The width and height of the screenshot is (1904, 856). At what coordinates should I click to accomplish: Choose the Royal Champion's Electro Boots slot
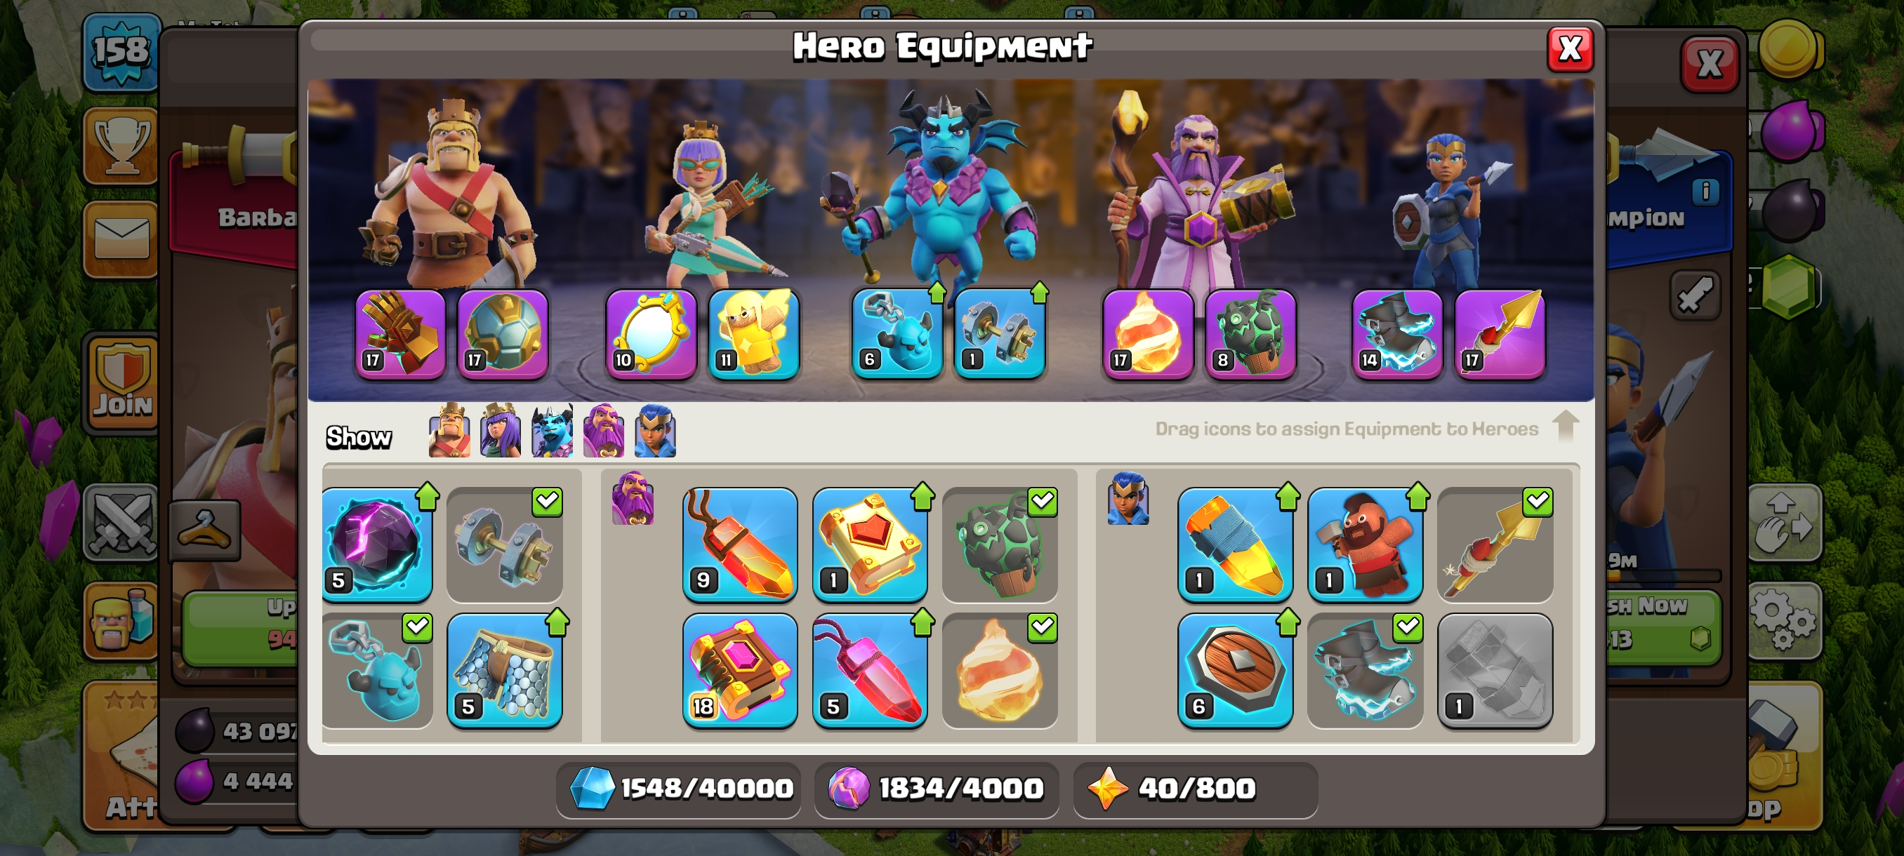(x=1397, y=335)
